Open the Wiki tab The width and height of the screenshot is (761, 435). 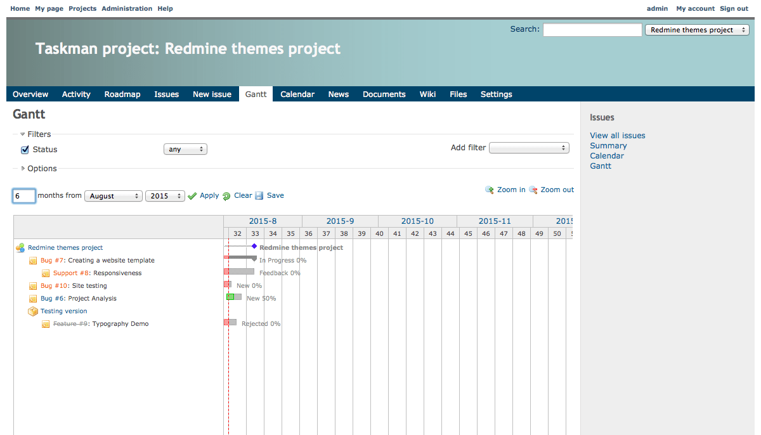click(x=427, y=94)
